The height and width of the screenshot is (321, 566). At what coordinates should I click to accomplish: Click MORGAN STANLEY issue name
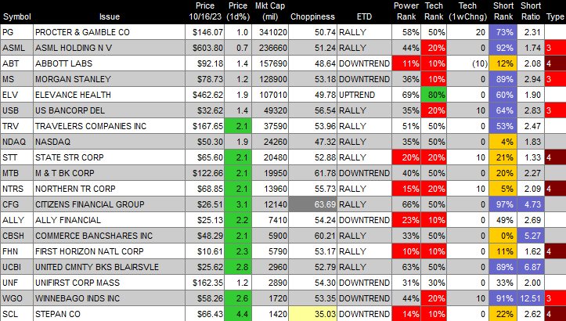(x=73, y=79)
